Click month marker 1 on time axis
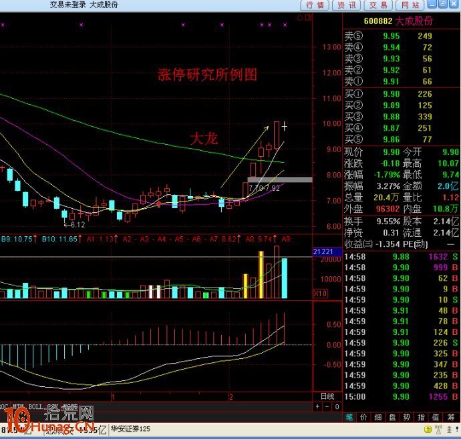461x439 pixels. (x=113, y=397)
